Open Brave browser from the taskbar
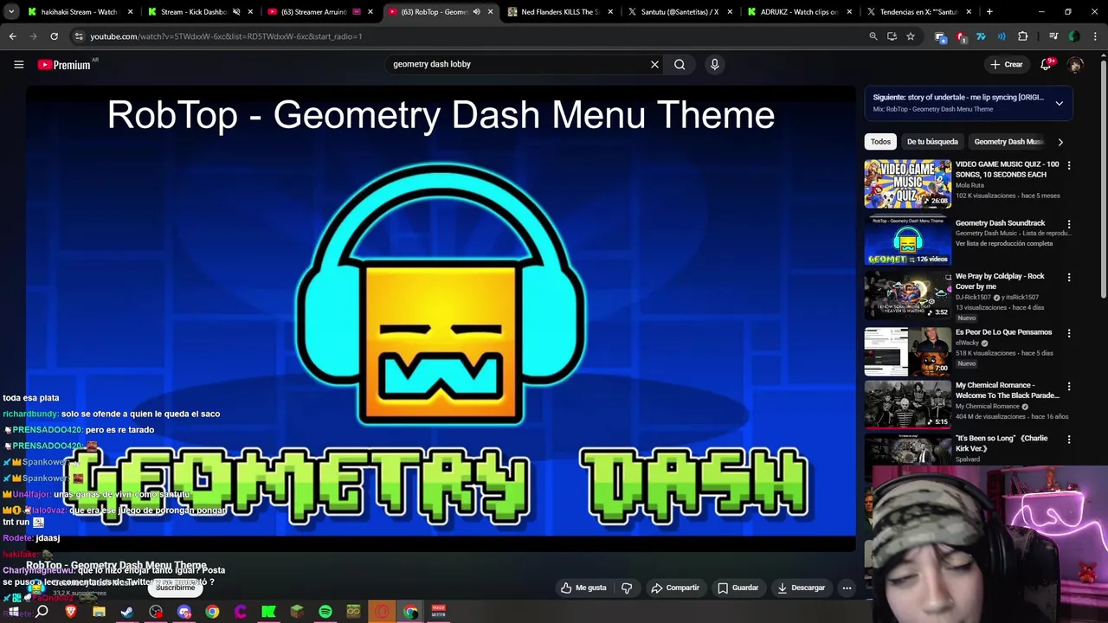Viewport: 1108px width, 623px height. (x=71, y=612)
